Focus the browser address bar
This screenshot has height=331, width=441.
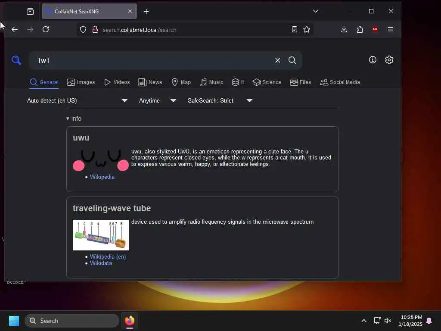point(194,30)
